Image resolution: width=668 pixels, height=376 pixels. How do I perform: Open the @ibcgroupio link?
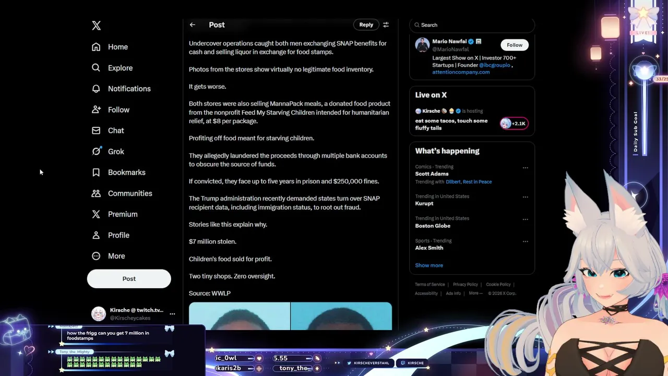pyautogui.click(x=495, y=65)
